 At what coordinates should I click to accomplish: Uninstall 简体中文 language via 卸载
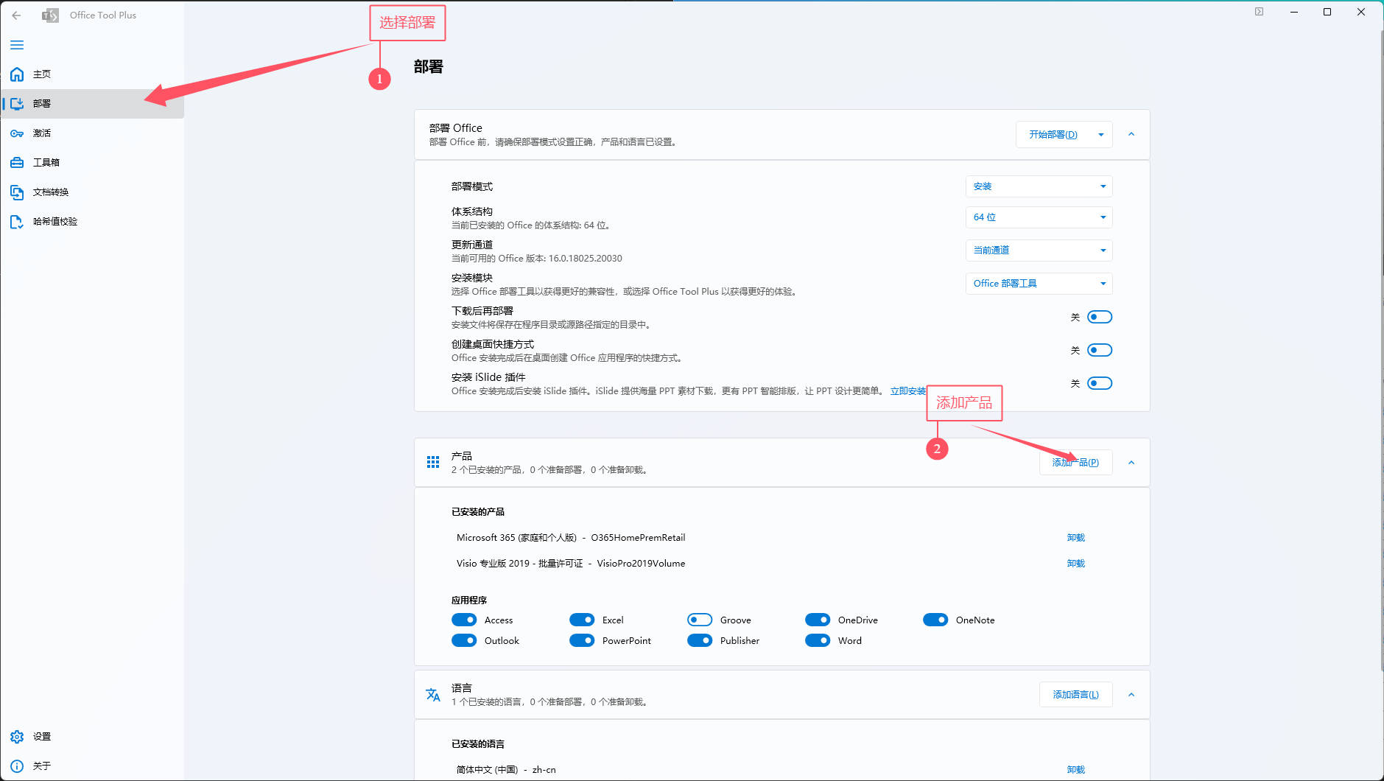coord(1076,770)
